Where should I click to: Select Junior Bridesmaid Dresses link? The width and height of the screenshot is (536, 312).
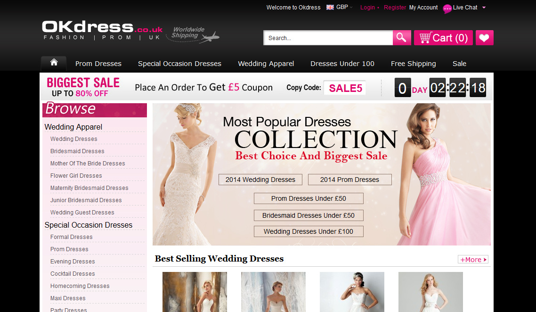86,200
